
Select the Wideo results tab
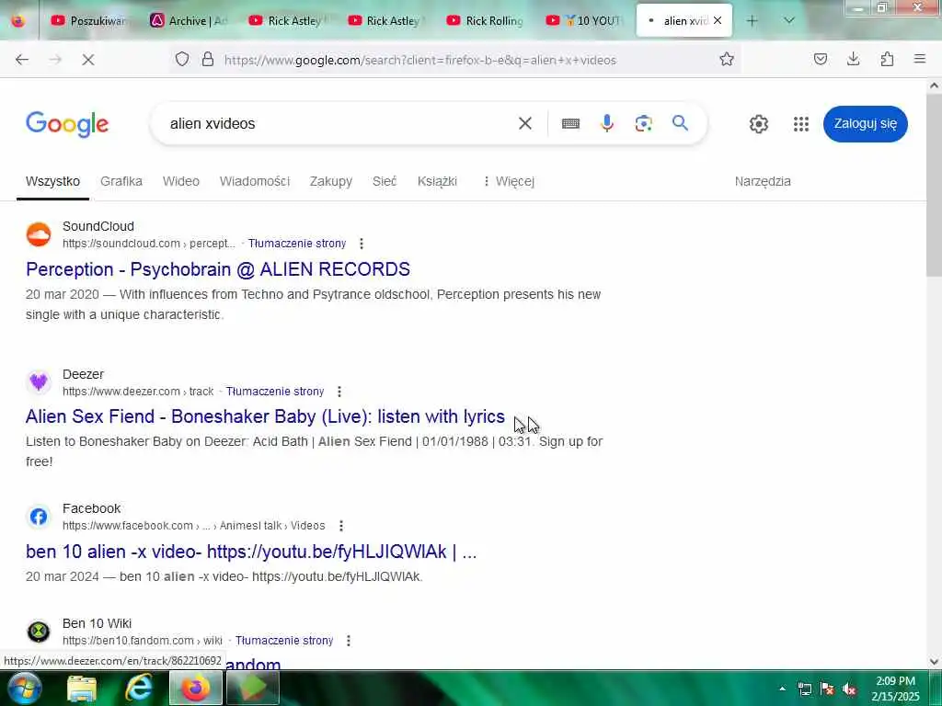pos(181,181)
